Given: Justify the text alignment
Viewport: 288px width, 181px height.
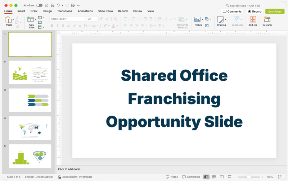Looking at the screenshot, I should point(142,25).
